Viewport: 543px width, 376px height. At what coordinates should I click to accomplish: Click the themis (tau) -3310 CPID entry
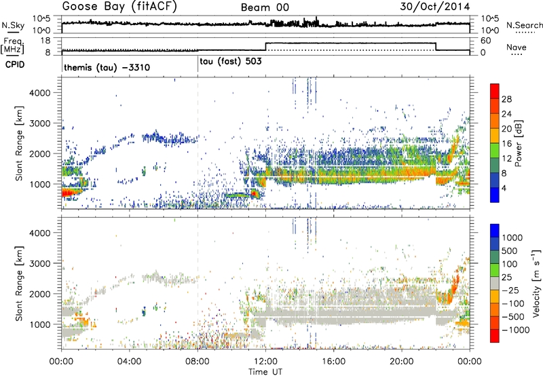click(107, 67)
